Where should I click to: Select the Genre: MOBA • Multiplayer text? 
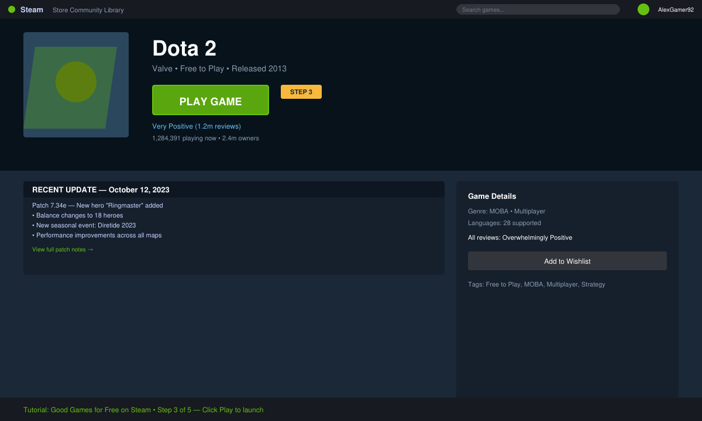507,211
